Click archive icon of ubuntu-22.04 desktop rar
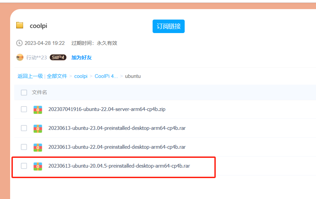316x199 pixels. pos(38,147)
